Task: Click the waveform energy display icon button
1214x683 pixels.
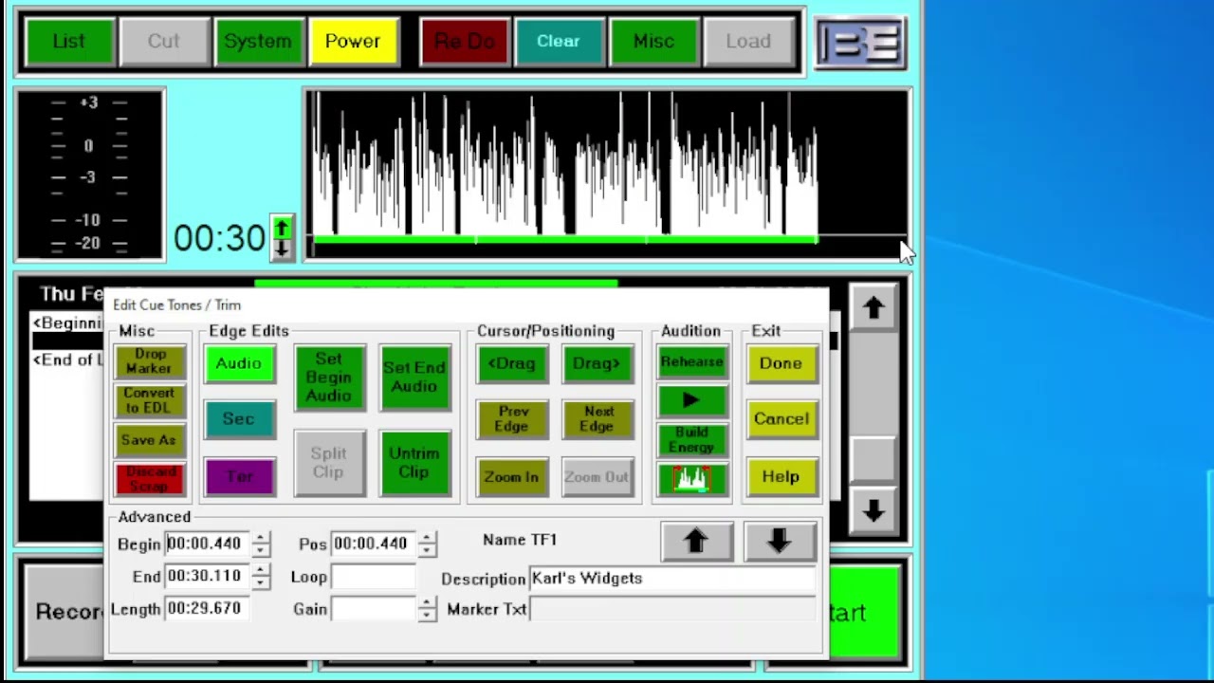Action: (x=691, y=479)
